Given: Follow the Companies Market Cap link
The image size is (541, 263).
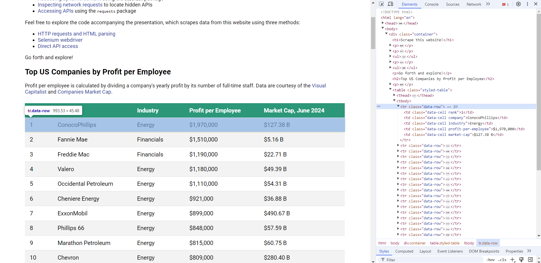Looking at the screenshot, I should coord(84,92).
